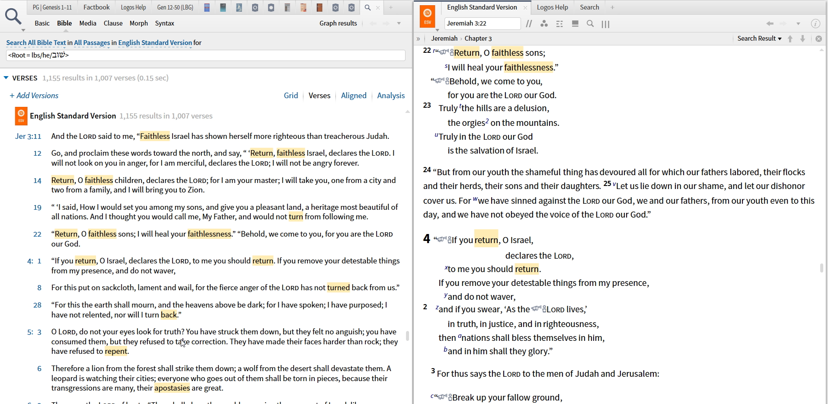
Task: Select the active Search tab magnifier icon
Action: click(368, 7)
